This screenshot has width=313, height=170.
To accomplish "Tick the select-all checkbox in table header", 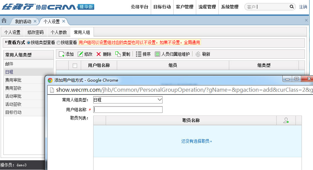I will coord(75,66).
